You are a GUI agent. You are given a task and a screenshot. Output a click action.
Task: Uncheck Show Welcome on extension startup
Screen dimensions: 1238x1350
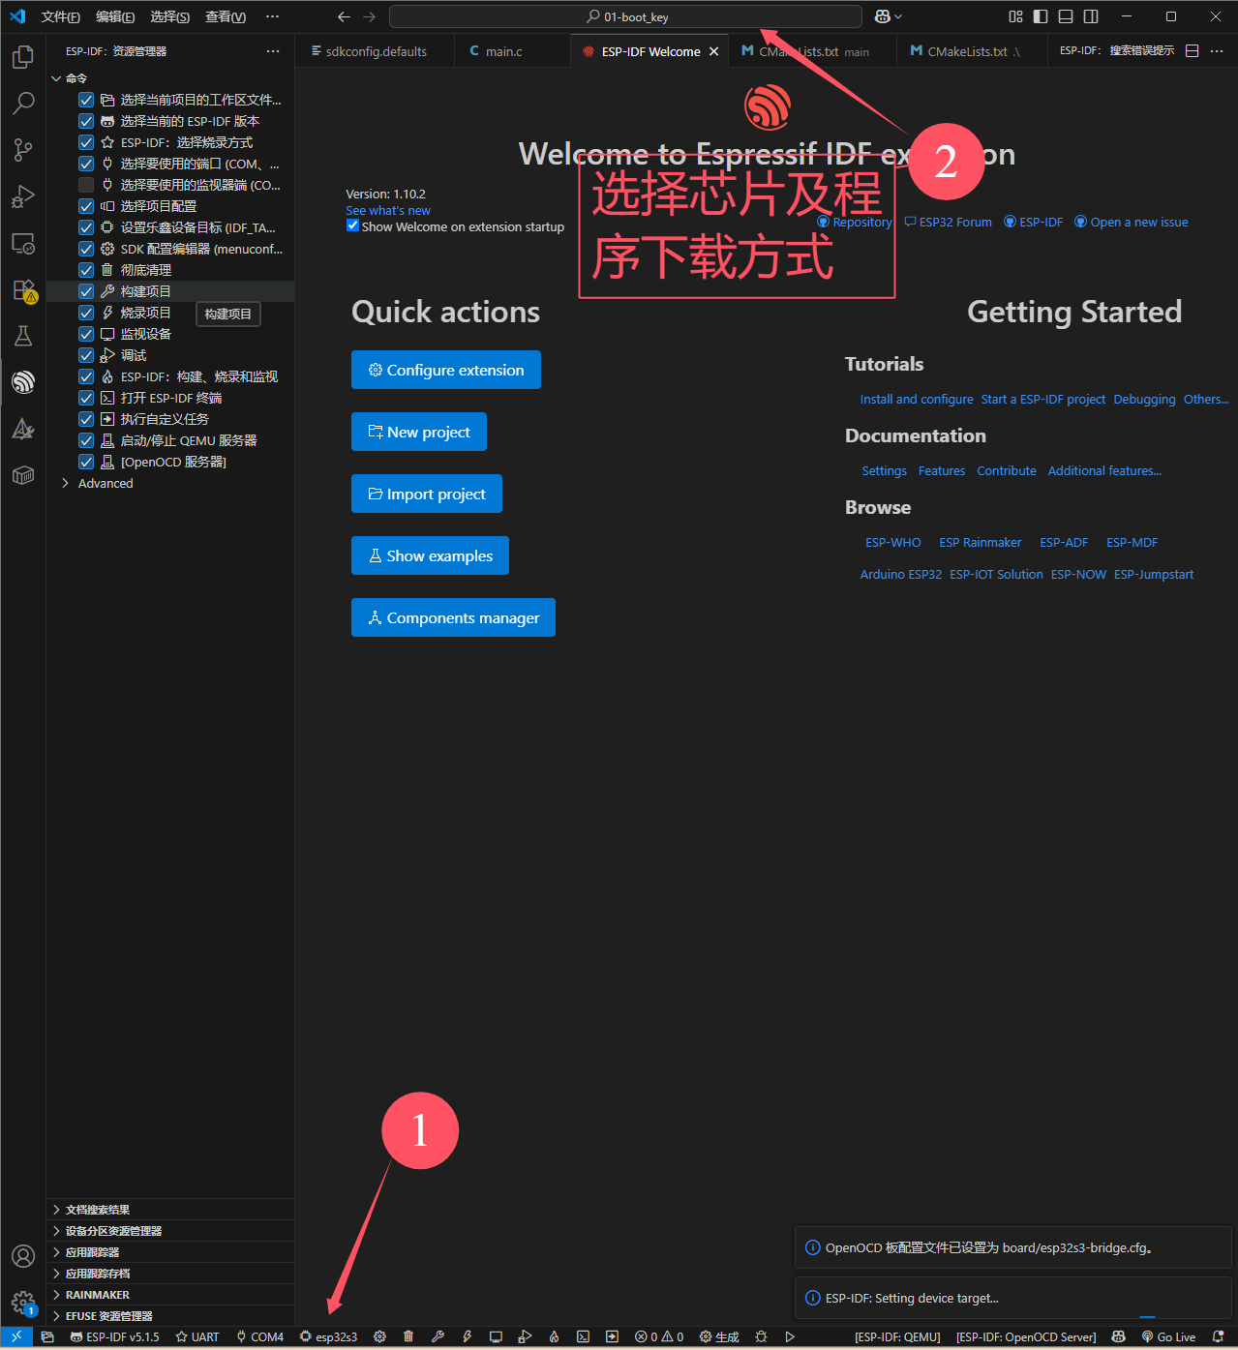(x=352, y=225)
